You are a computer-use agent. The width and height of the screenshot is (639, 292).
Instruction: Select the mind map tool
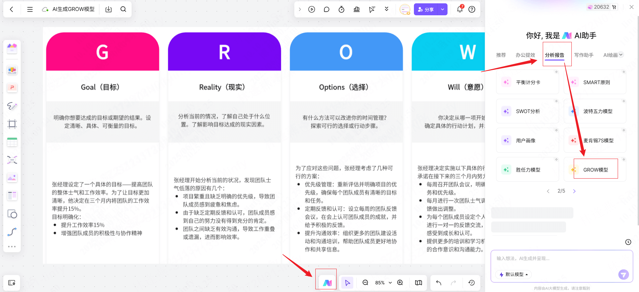tap(12, 160)
